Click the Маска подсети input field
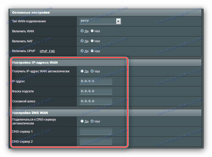212x157 pixels. coord(96,91)
